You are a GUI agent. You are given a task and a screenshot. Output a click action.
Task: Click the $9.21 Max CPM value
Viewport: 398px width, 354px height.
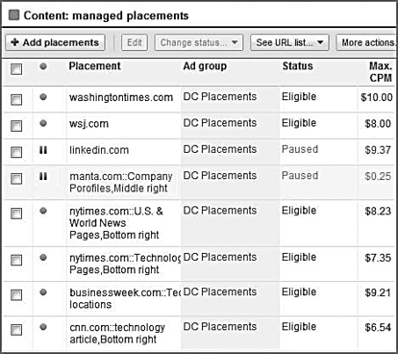tap(378, 292)
